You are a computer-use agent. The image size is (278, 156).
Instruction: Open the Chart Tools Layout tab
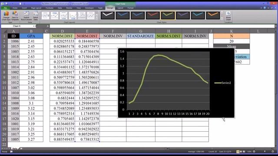120,8
